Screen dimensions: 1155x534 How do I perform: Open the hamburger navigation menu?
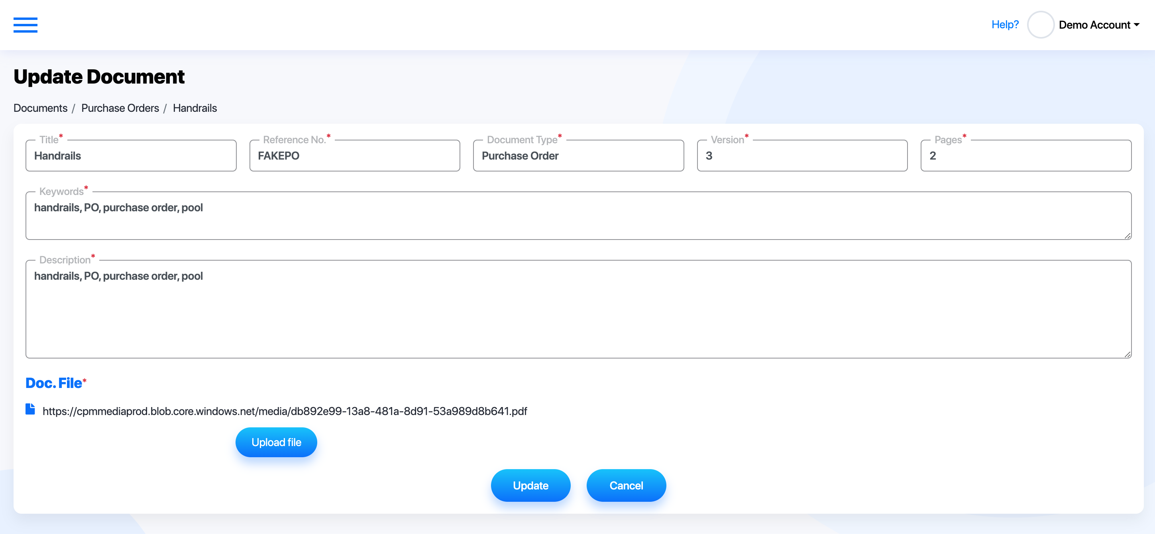coord(26,25)
